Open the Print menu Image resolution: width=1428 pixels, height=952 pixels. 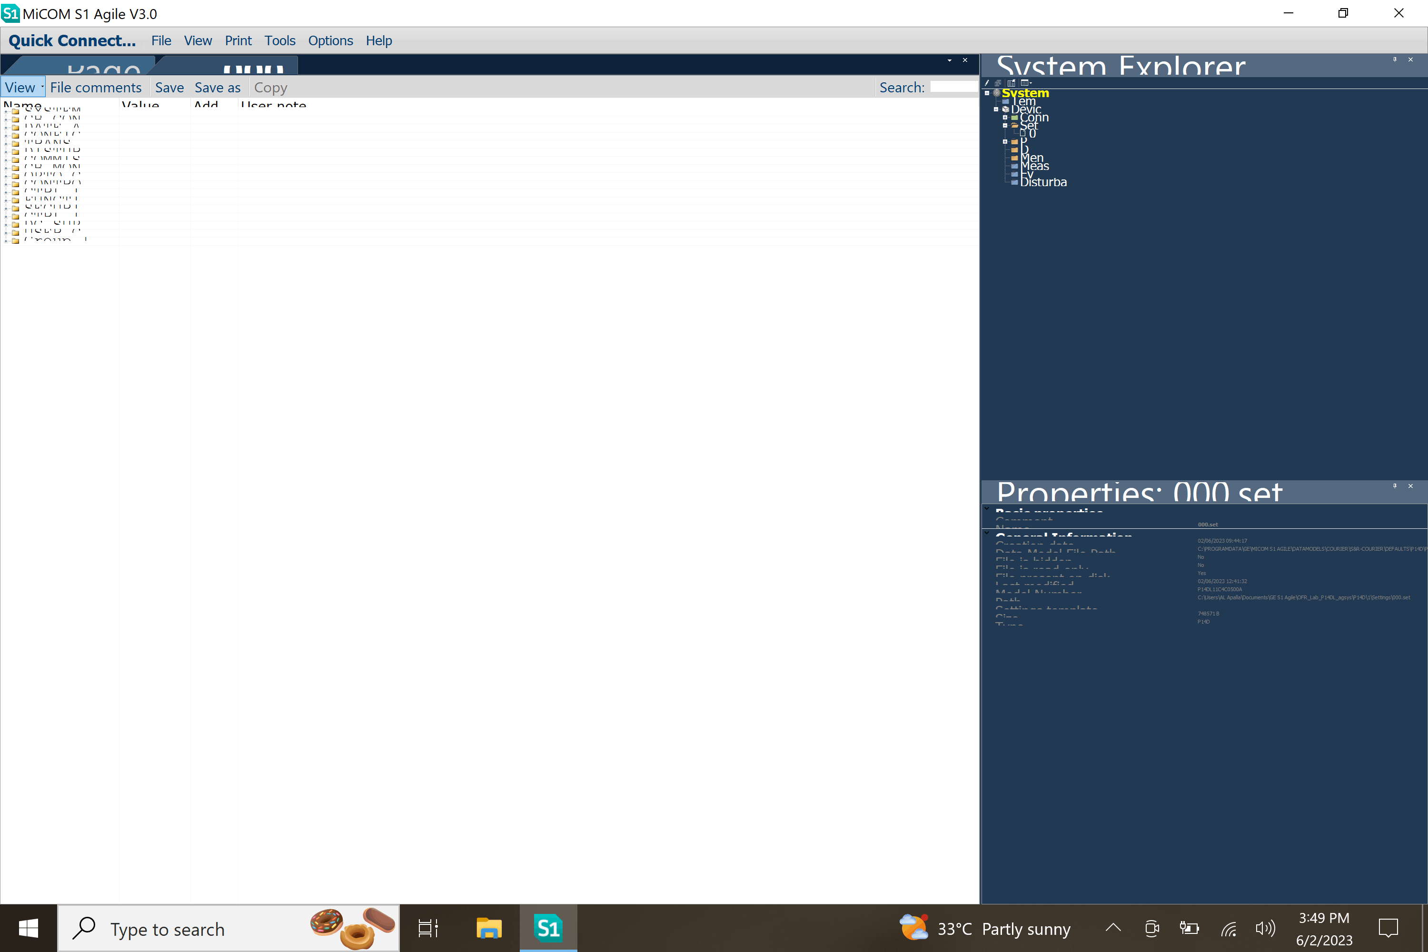238,40
